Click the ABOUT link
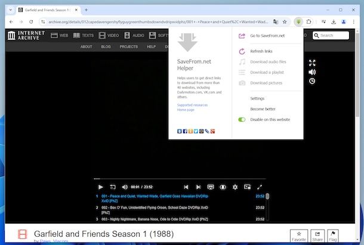Screen dimensions: 364x245 point(86,46)
